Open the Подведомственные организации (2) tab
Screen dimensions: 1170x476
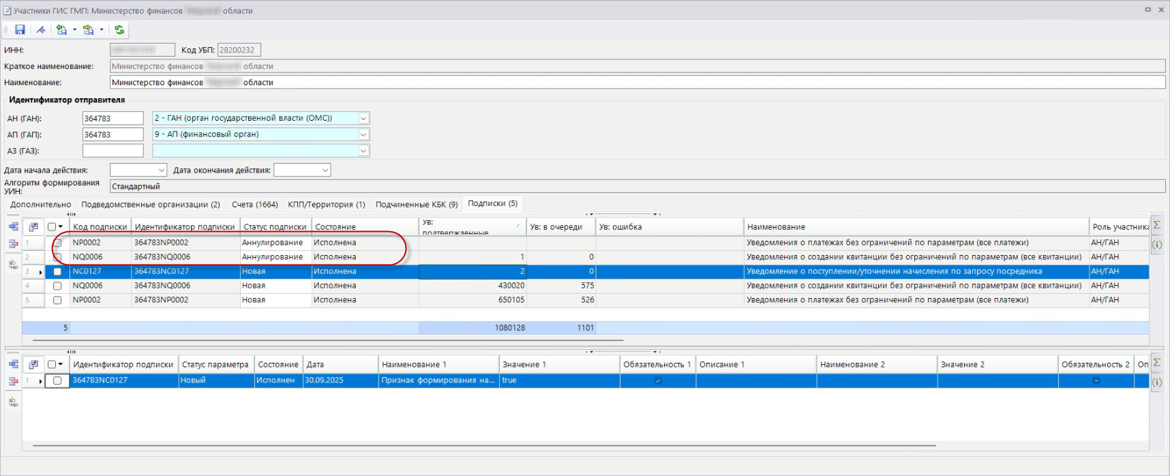(150, 205)
